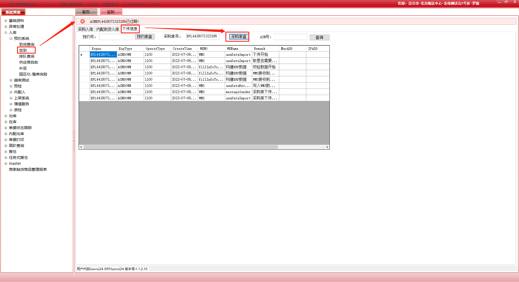The image size is (519, 282).
Task: Select the 内配到货入库 sub-tab
Action: point(108,29)
